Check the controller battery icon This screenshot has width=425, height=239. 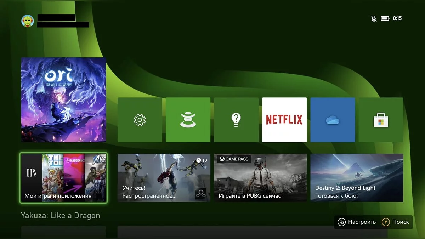385,18
